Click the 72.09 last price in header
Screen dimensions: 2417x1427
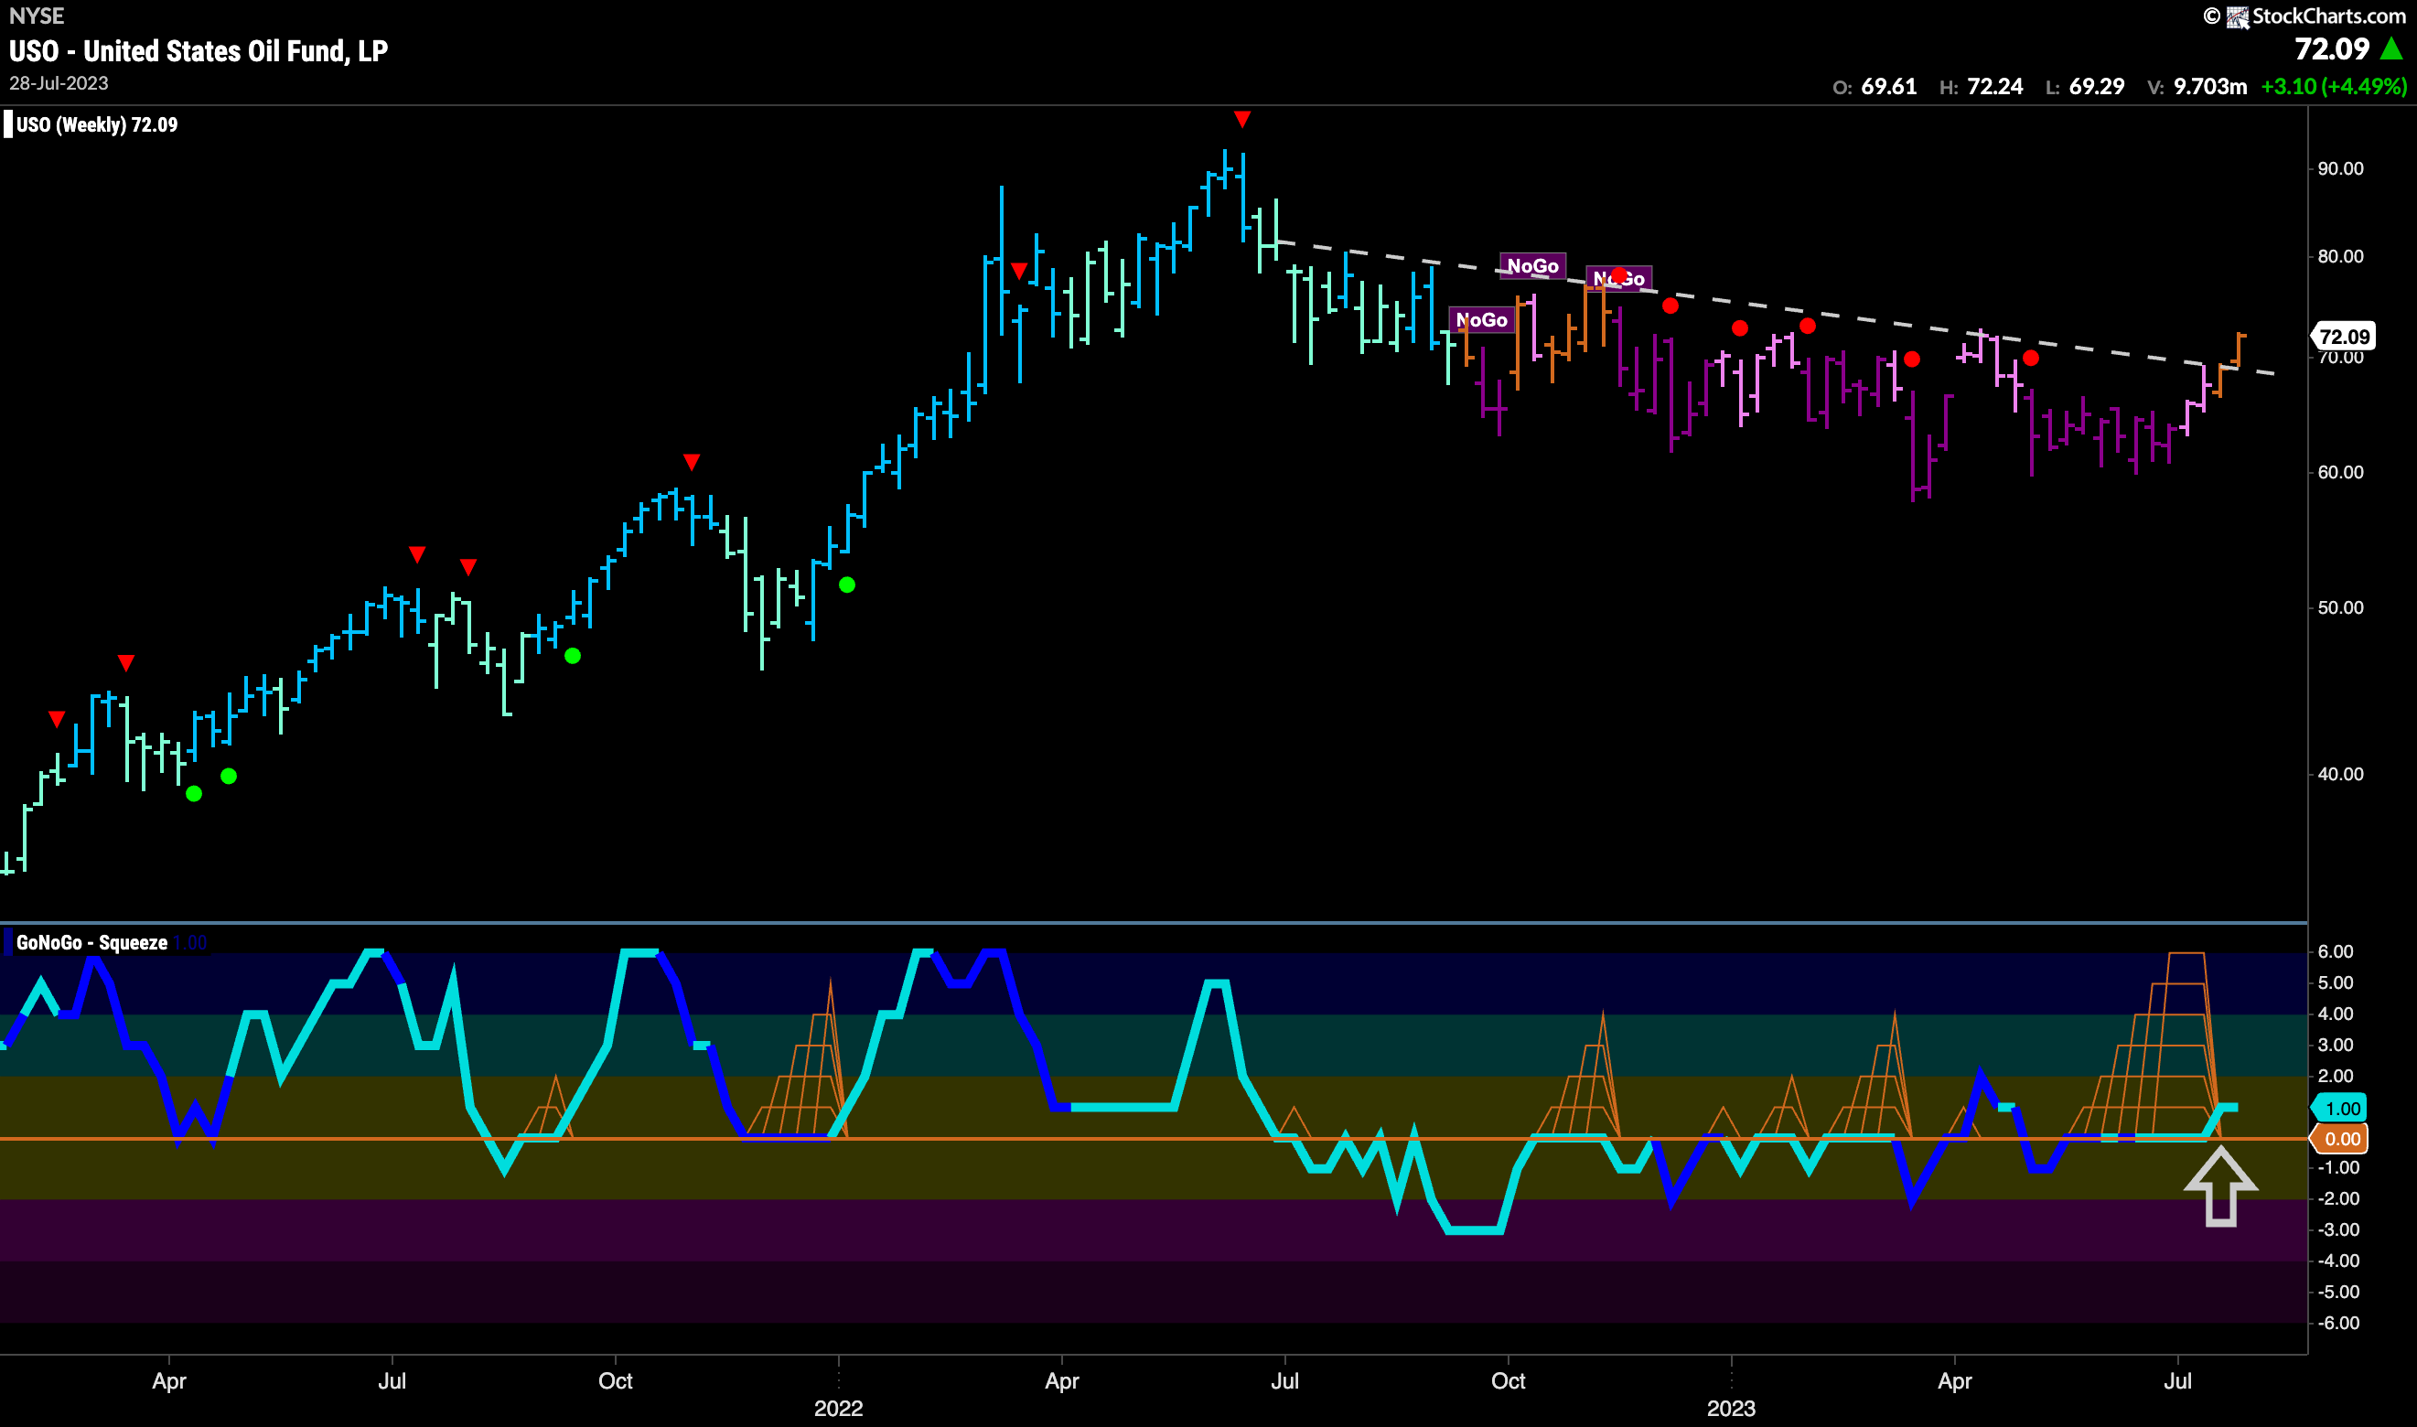(x=2331, y=49)
